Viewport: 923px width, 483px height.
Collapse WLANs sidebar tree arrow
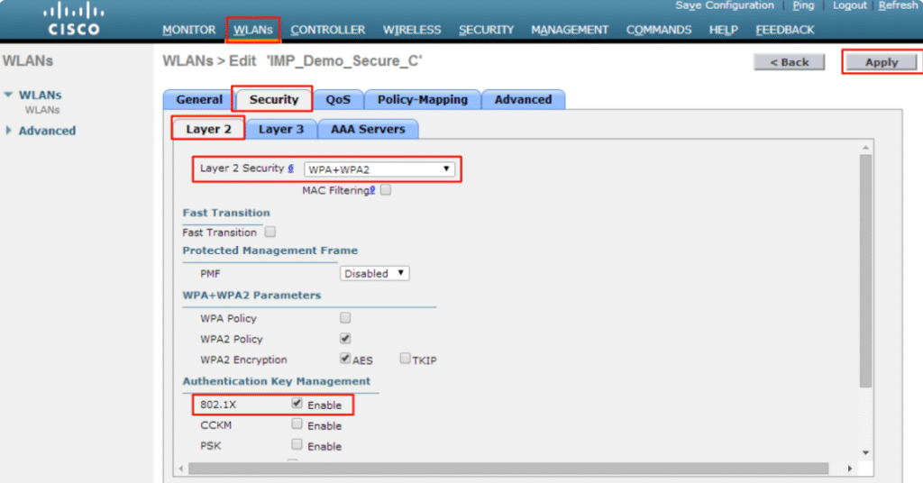(x=8, y=95)
